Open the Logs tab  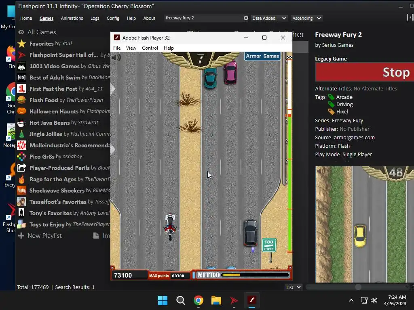(x=95, y=18)
